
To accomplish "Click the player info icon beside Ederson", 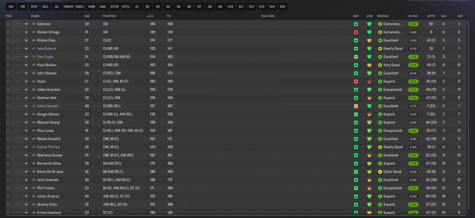I will click(34, 24).
